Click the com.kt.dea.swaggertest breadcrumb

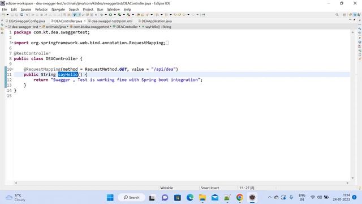(x=89, y=27)
